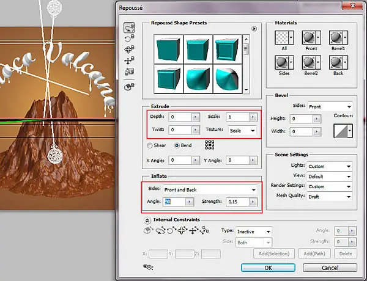Select the mesh pan tool icon
367x281 pixels.
point(129,49)
